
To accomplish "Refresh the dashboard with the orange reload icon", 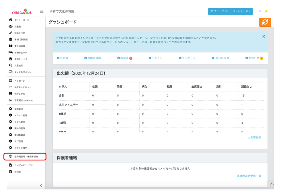I will [265, 22].
